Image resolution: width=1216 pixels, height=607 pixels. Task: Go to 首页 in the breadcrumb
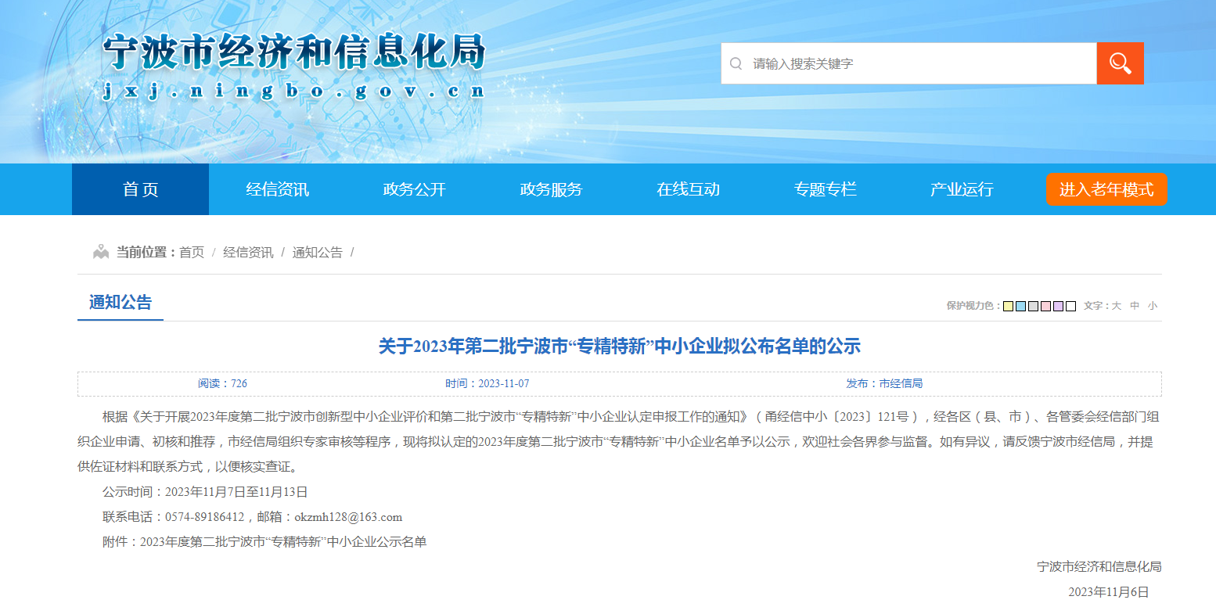click(192, 252)
